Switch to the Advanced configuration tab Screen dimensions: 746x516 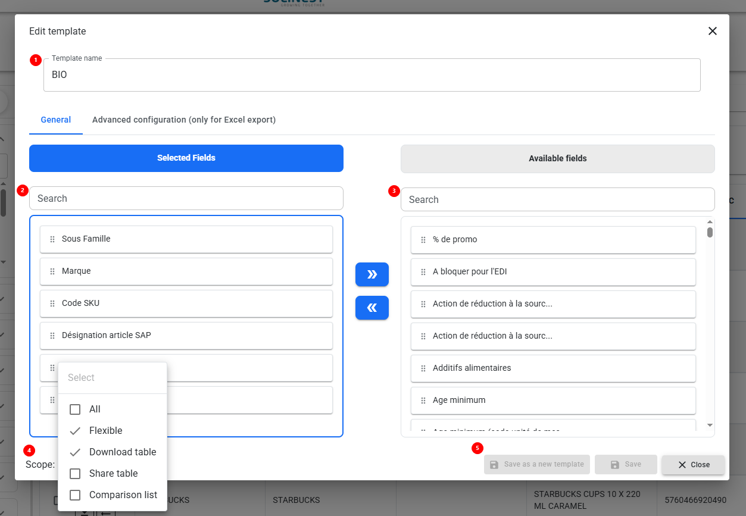[x=183, y=120]
